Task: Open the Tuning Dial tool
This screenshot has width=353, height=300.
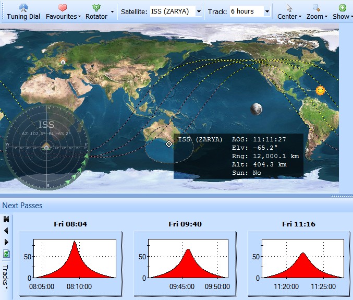Action: coord(23,12)
